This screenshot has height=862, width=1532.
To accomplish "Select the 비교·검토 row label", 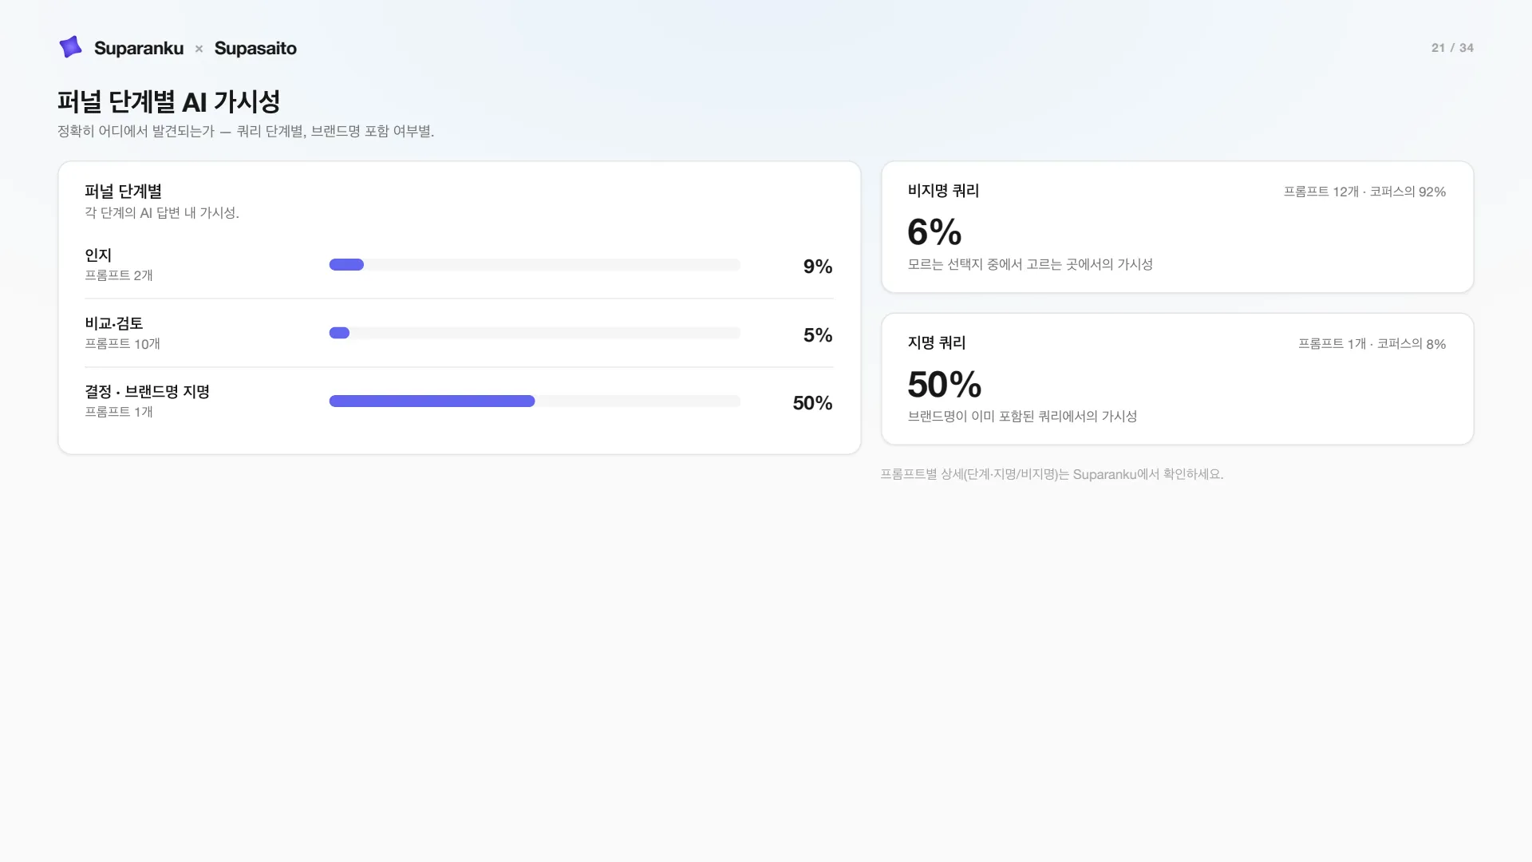I will 113,323.
